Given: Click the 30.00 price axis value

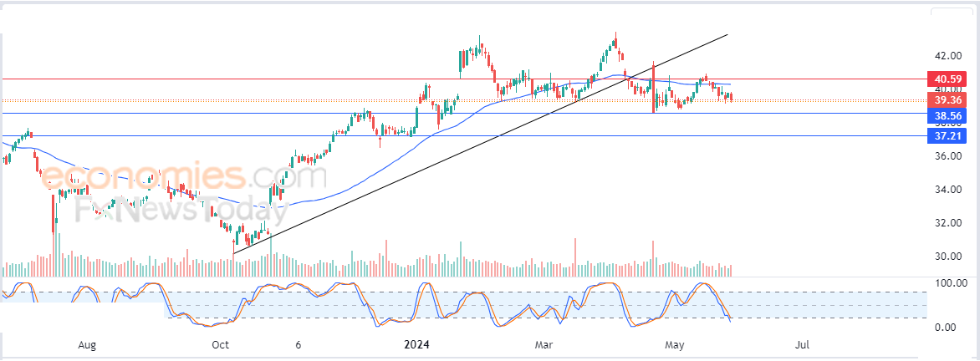Looking at the screenshot, I should tap(947, 256).
